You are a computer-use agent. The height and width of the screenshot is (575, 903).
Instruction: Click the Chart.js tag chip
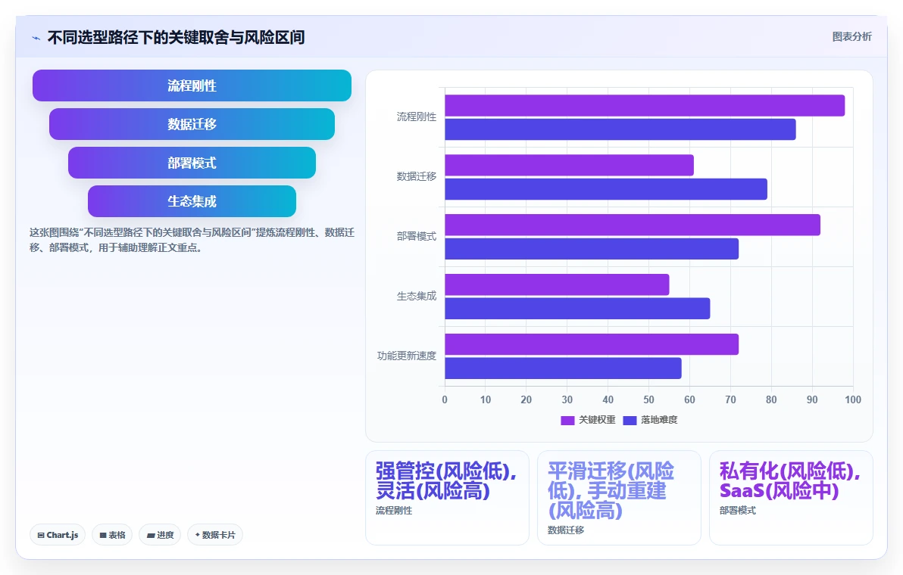point(58,535)
